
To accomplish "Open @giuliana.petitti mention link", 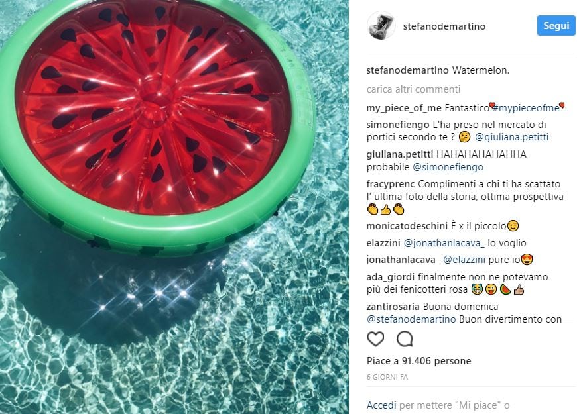I will 511,137.
